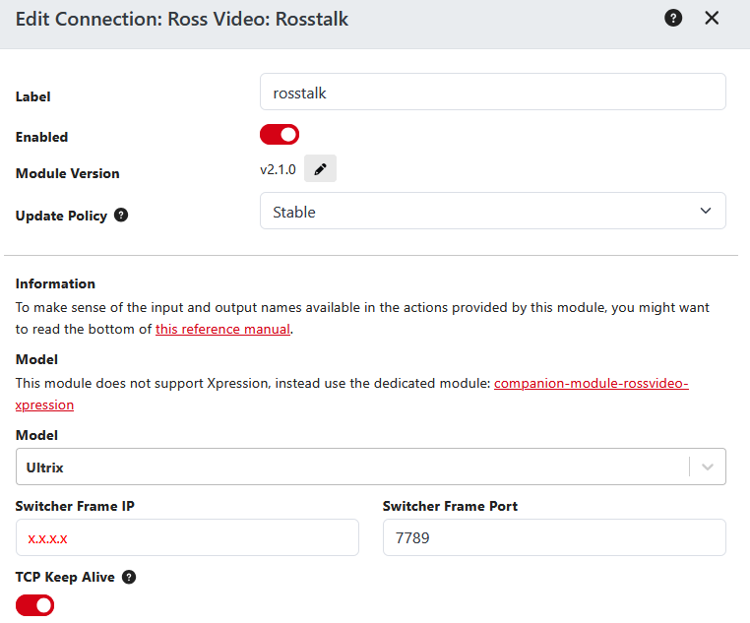This screenshot has height=623, width=750.
Task: Close the Edit Connection dialog
Action: tap(712, 19)
